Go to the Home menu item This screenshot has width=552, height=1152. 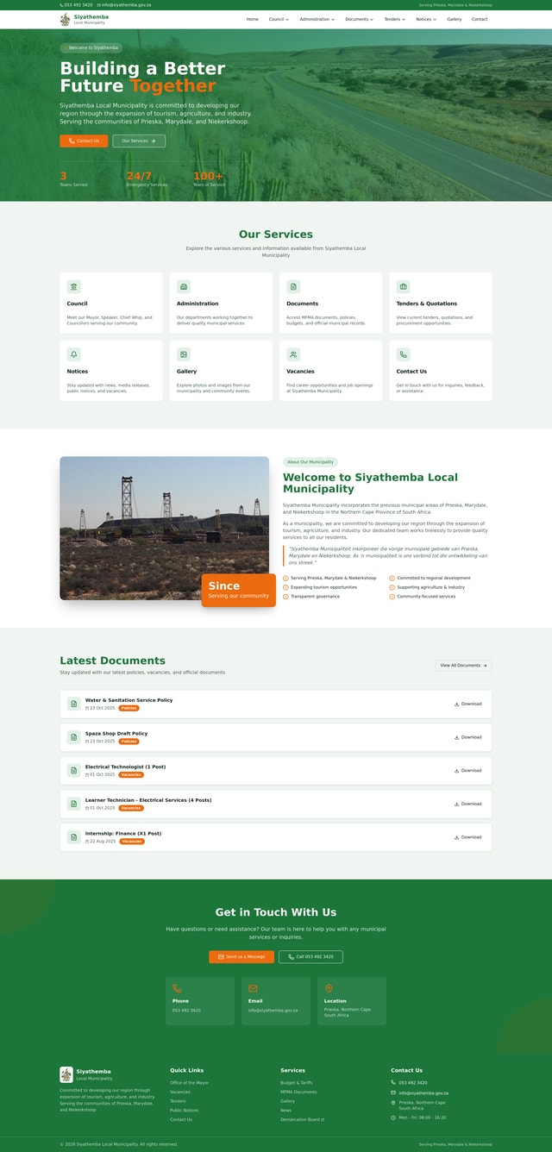(x=252, y=19)
